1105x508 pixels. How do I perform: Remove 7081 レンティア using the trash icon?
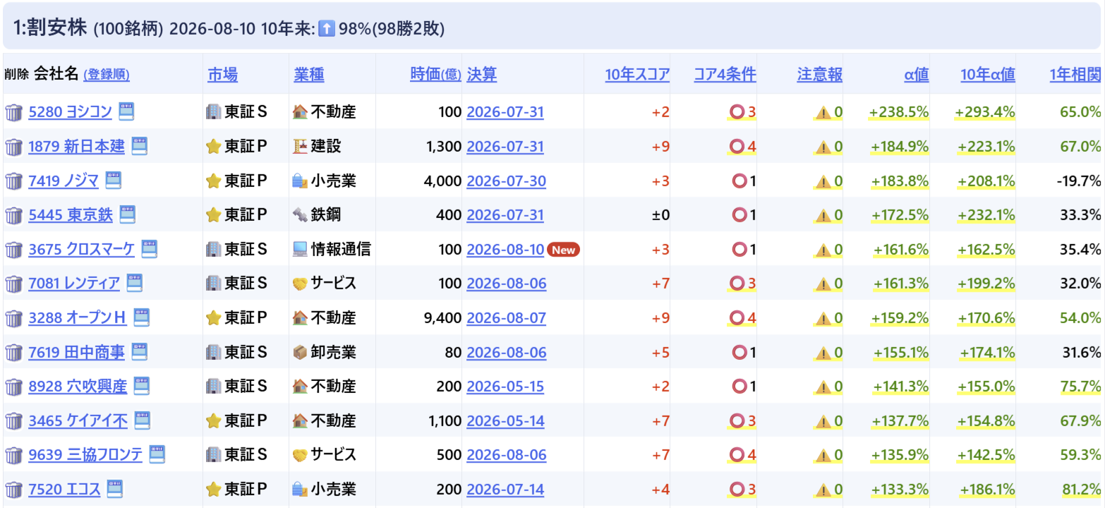coord(14,284)
